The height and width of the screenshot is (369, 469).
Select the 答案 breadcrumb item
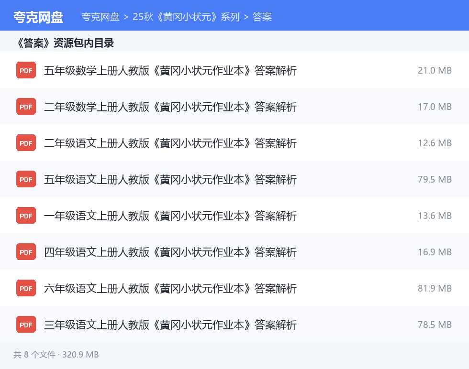point(262,17)
